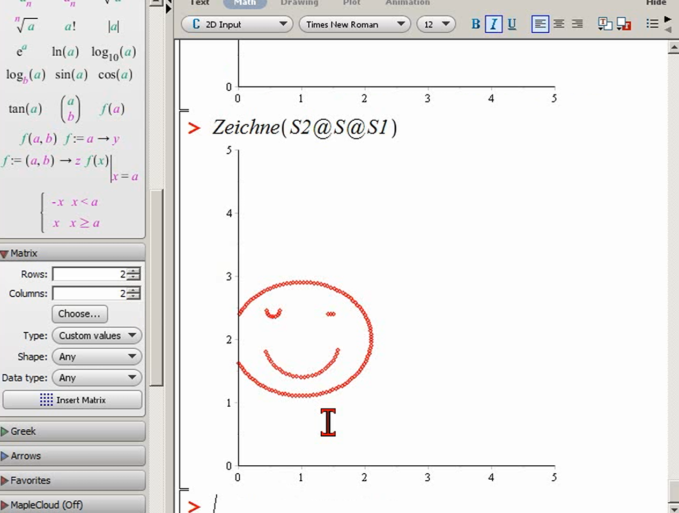Insert the sin(a) template
Image resolution: width=679 pixels, height=513 pixels.
[x=71, y=75]
